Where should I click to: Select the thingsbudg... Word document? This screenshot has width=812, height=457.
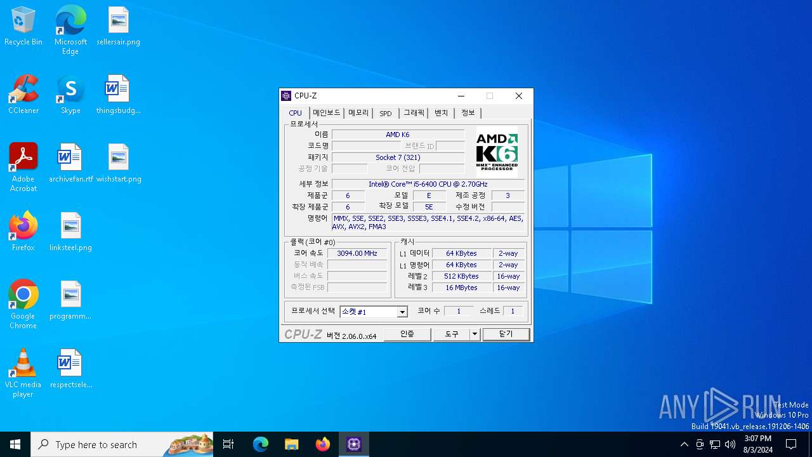(118, 95)
